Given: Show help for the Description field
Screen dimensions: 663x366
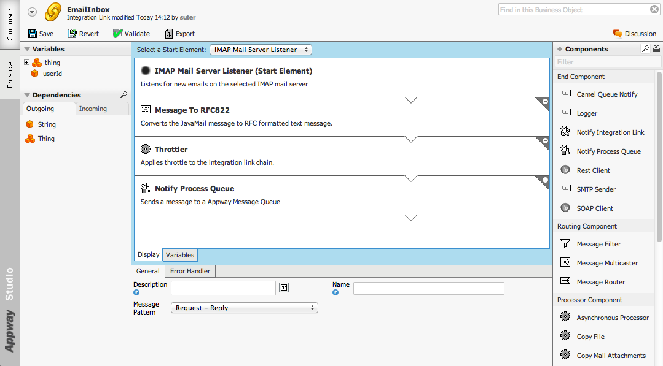Looking at the screenshot, I should pyautogui.click(x=136, y=292).
